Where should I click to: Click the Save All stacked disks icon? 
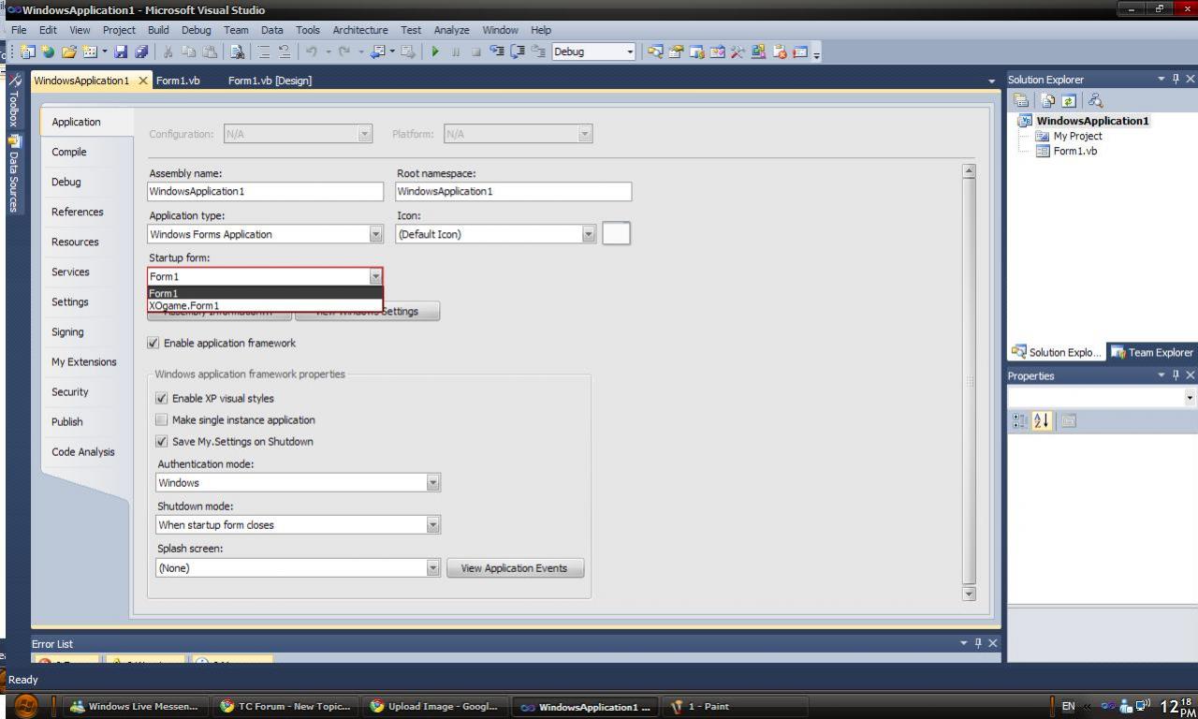pyautogui.click(x=141, y=51)
